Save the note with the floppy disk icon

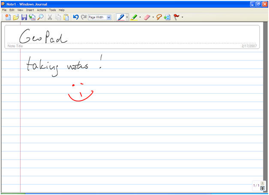(x=24, y=18)
